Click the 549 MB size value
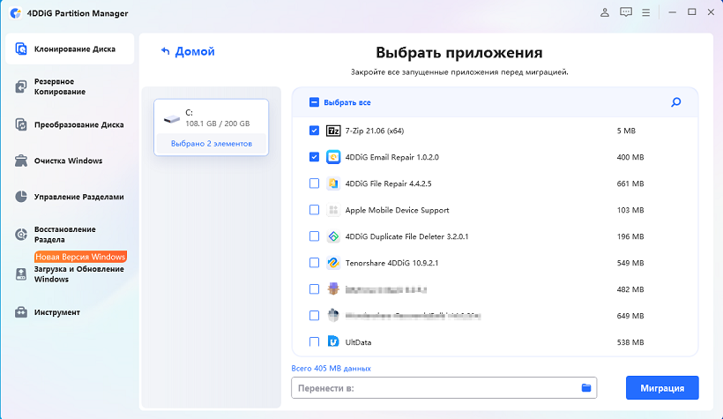 click(630, 263)
